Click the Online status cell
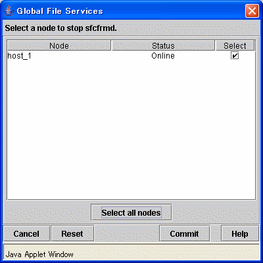Image resolution: width=263 pixels, height=263 pixels. [x=163, y=56]
